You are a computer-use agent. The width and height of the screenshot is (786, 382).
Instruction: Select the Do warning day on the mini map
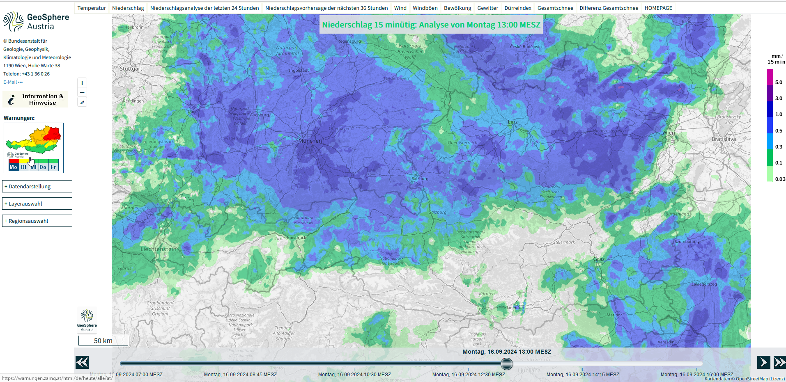point(43,167)
